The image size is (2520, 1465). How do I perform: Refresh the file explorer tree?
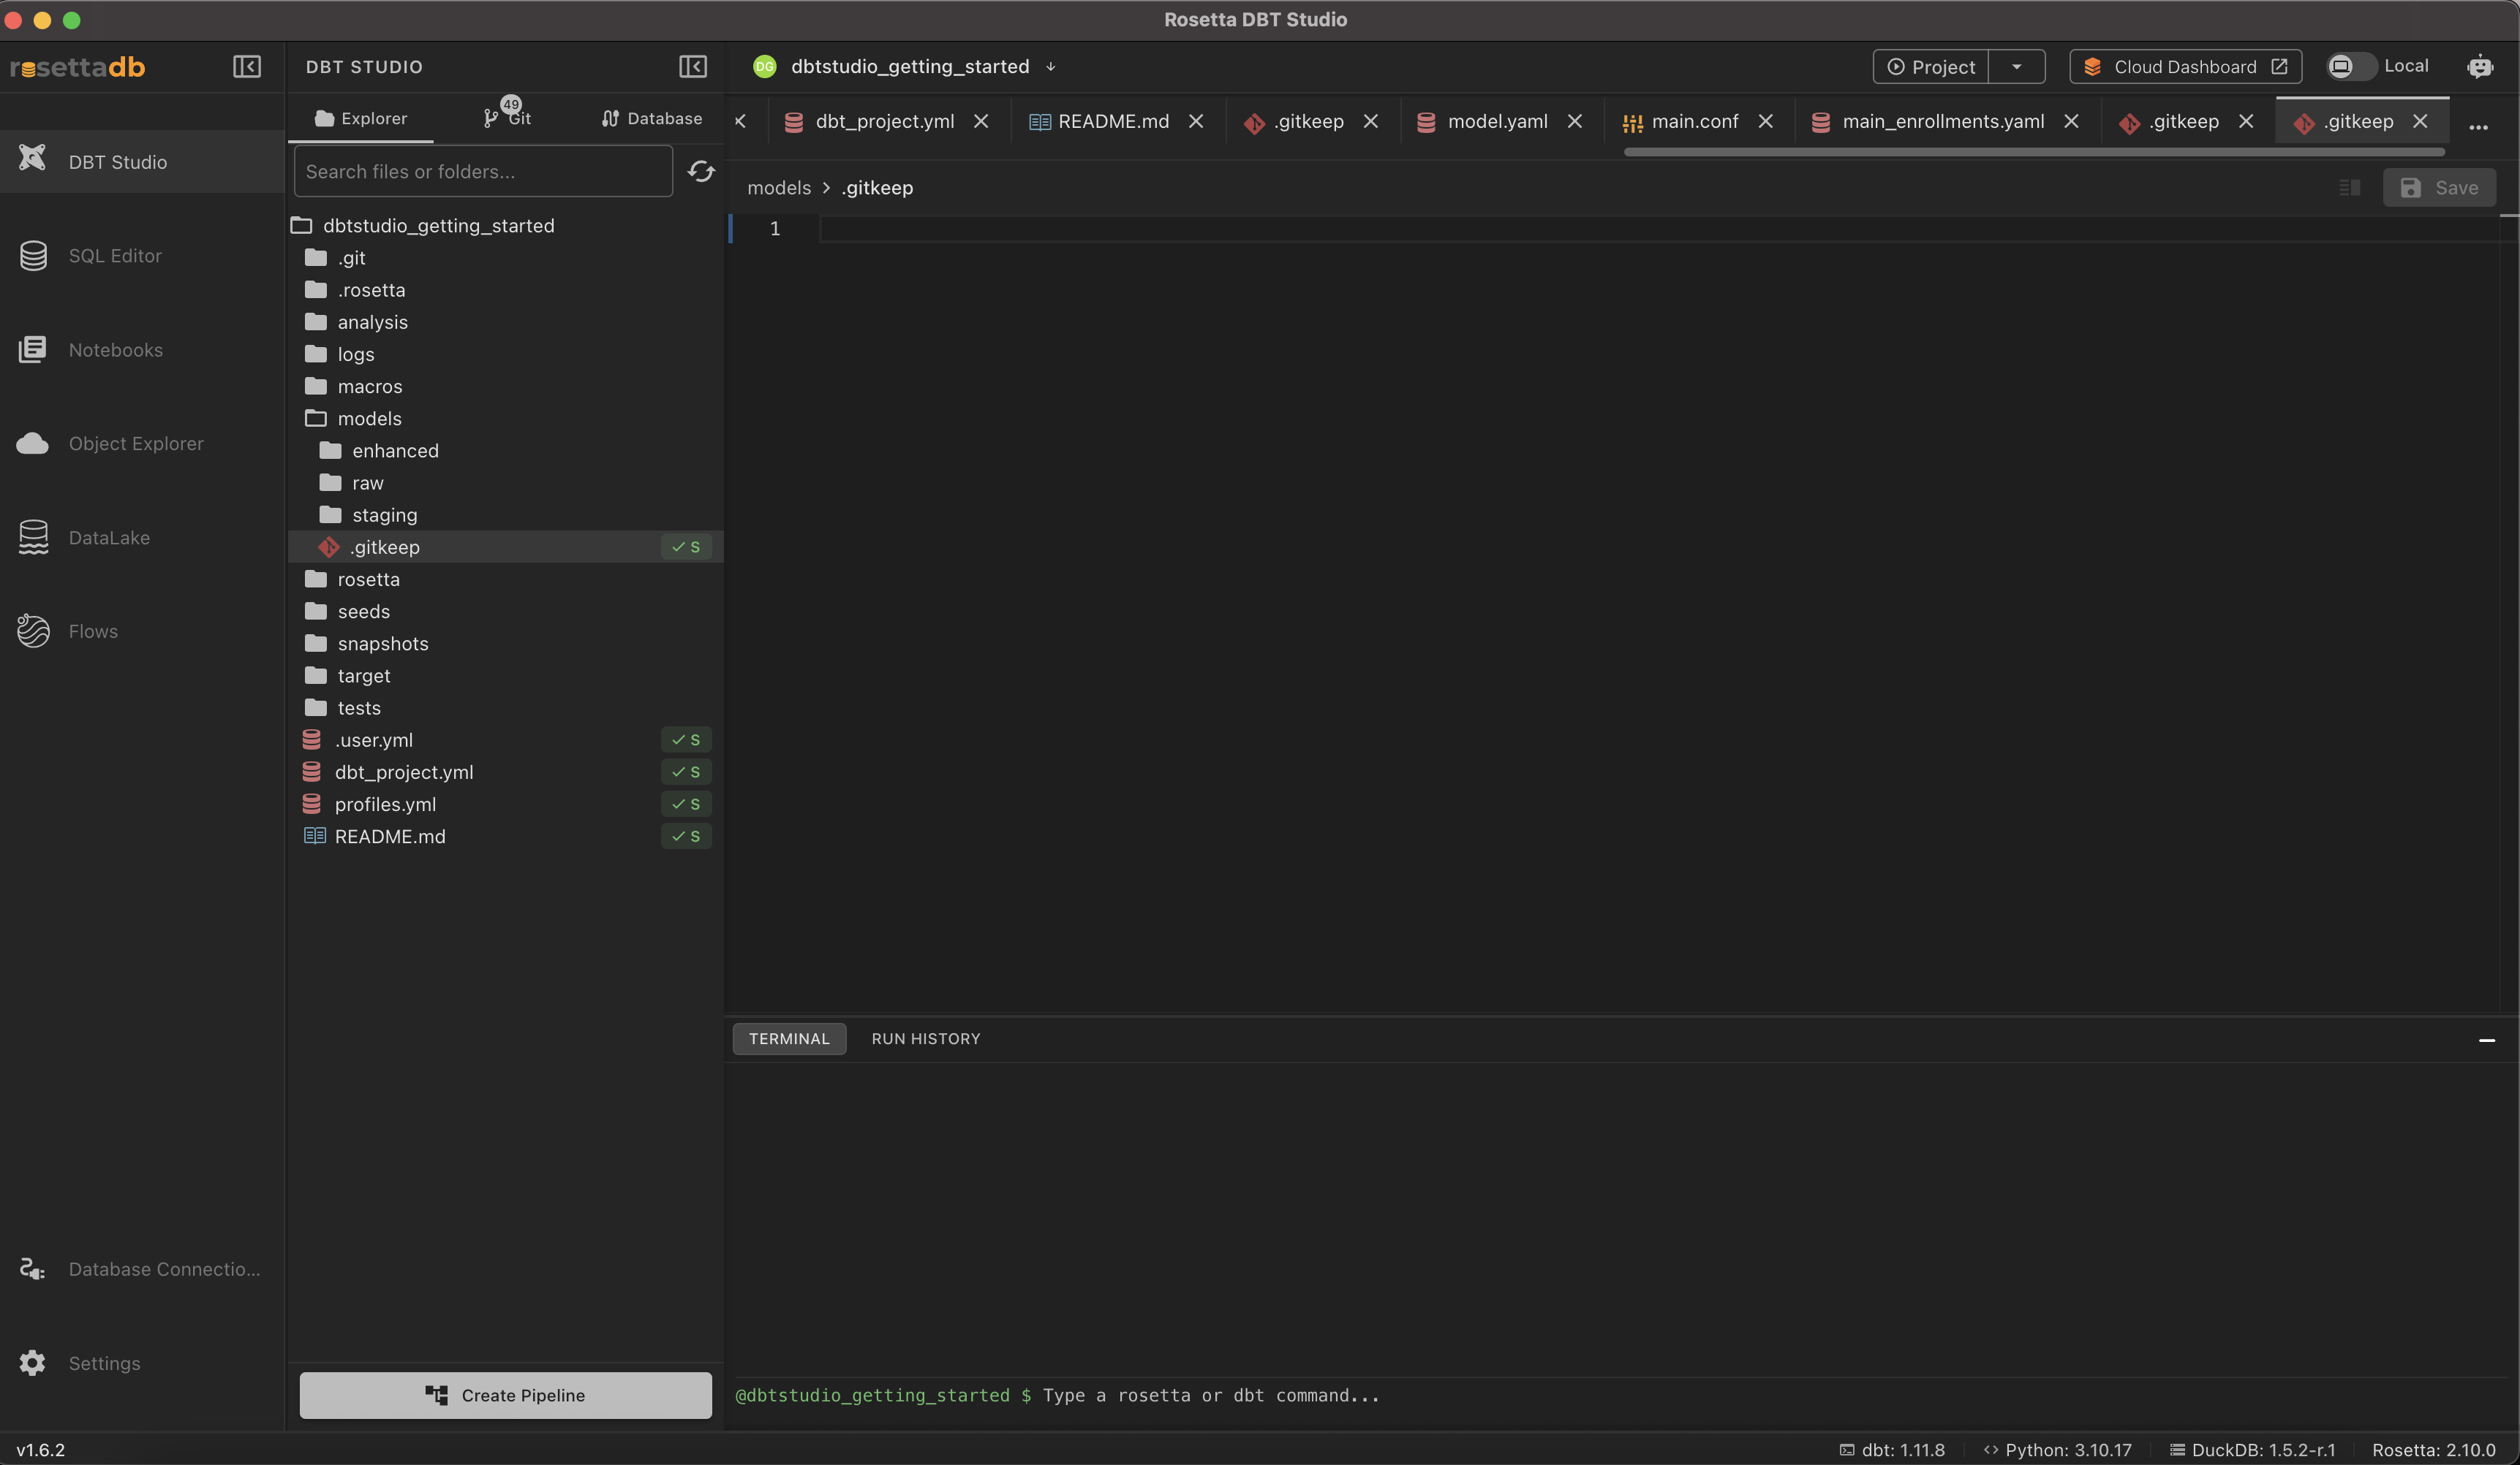pyautogui.click(x=701, y=172)
